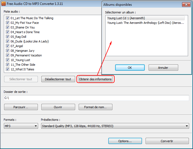Select Young Lust: The Aerosmith Anthology album
Screen dimensions: 193x149
(146, 23)
